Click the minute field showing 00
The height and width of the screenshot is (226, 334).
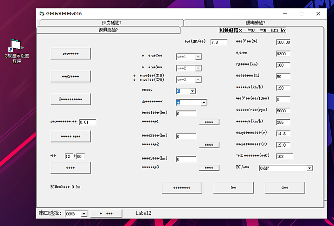[81, 156]
